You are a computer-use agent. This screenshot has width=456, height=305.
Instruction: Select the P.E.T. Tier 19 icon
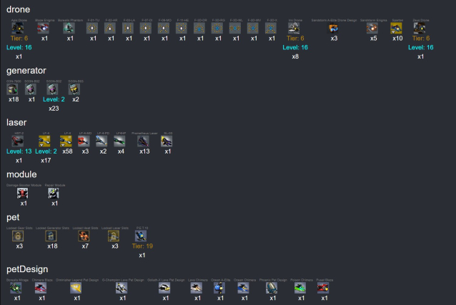[141, 236]
